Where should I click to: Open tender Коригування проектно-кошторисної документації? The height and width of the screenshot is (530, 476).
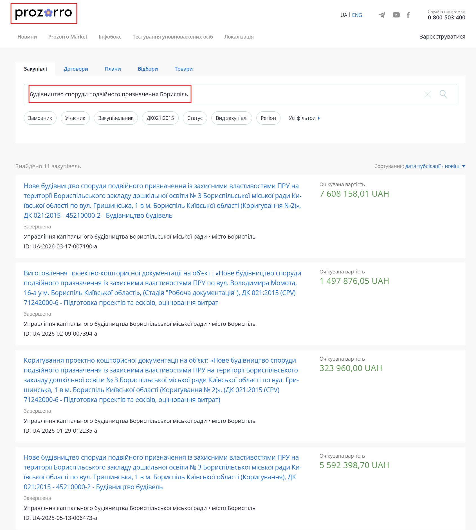pos(161,380)
